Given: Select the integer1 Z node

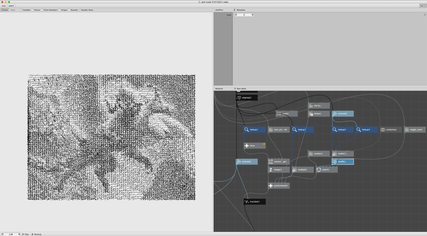Looking at the screenshot, I should coord(278,169).
